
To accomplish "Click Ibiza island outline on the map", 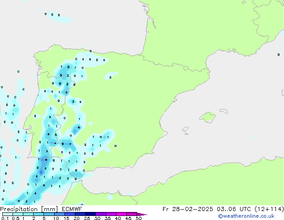I will click(185, 129).
